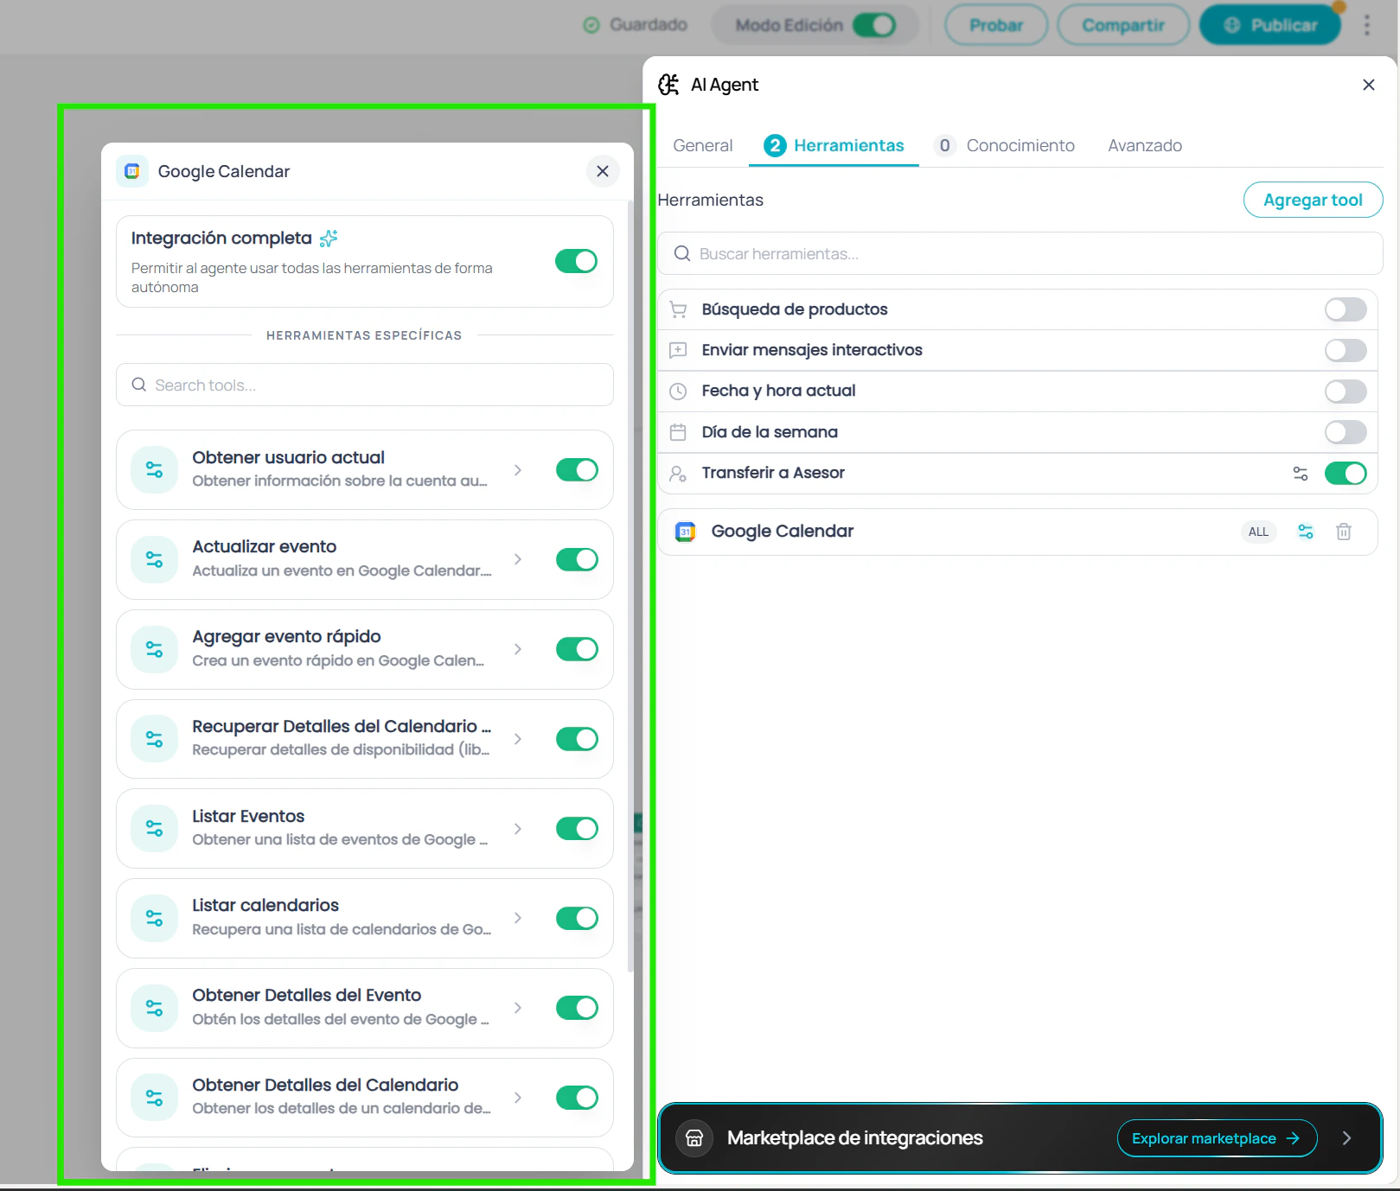
Task: Click the trash icon to delete Google Calendar integration
Action: 1344,532
